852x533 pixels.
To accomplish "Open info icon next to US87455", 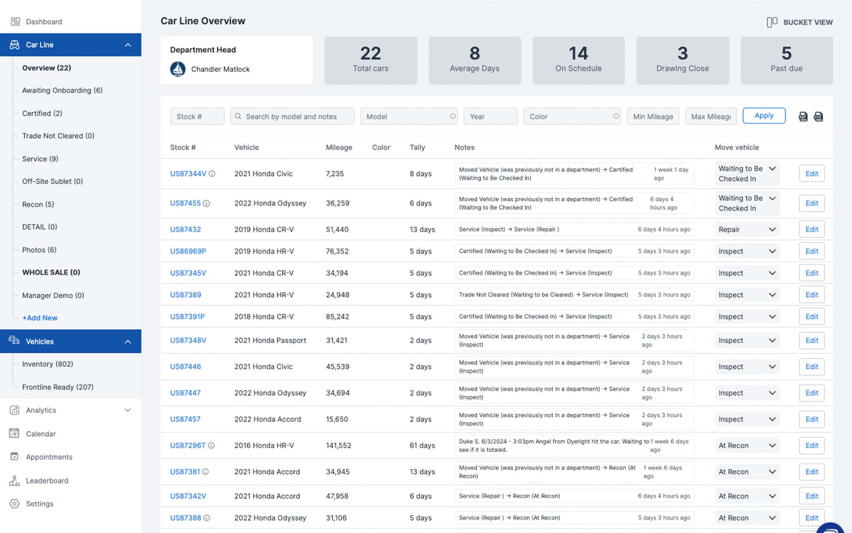I will [206, 203].
